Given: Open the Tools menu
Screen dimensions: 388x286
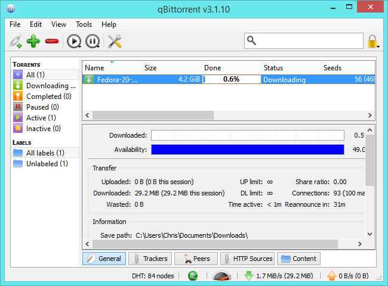Looking at the screenshot, I should (x=84, y=24).
